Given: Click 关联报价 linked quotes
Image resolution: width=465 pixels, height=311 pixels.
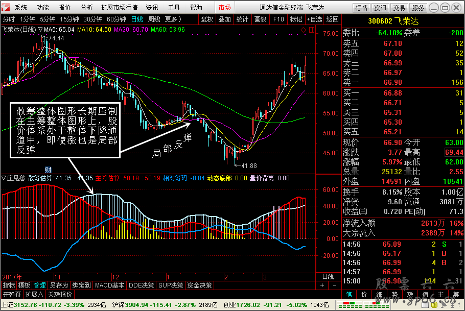Looking at the screenshot, I should point(60,294).
